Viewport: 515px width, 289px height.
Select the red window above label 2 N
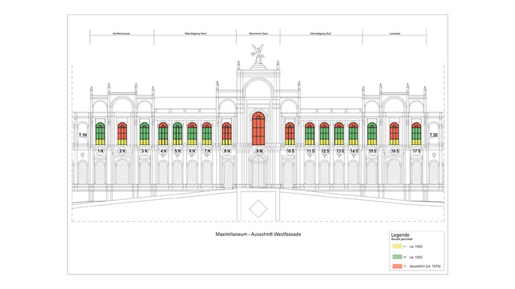(122, 133)
